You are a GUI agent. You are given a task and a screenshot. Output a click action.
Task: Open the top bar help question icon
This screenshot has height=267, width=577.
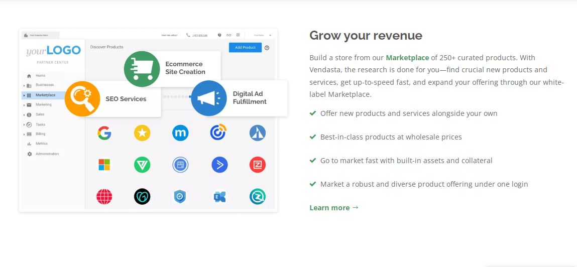click(219, 35)
